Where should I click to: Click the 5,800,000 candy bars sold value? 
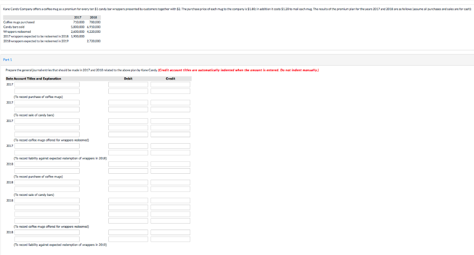[78, 27]
